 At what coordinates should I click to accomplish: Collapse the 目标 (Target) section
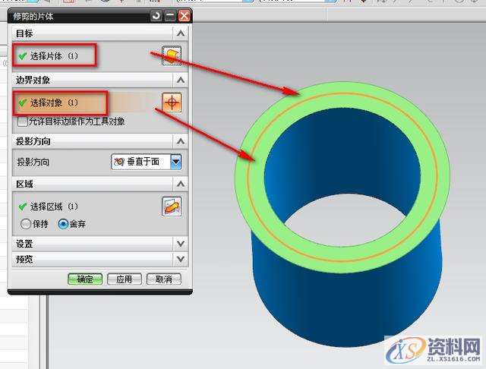[180, 33]
